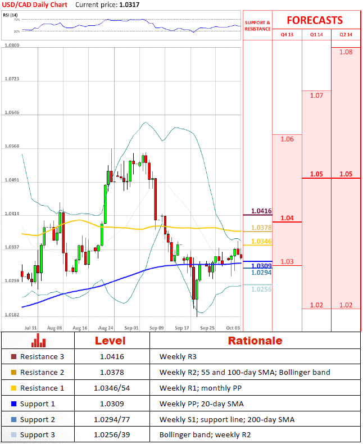Select the 'Q1 14' forecast column header
Image resolution: width=363 pixels, height=444 pixels.
[x=316, y=34]
